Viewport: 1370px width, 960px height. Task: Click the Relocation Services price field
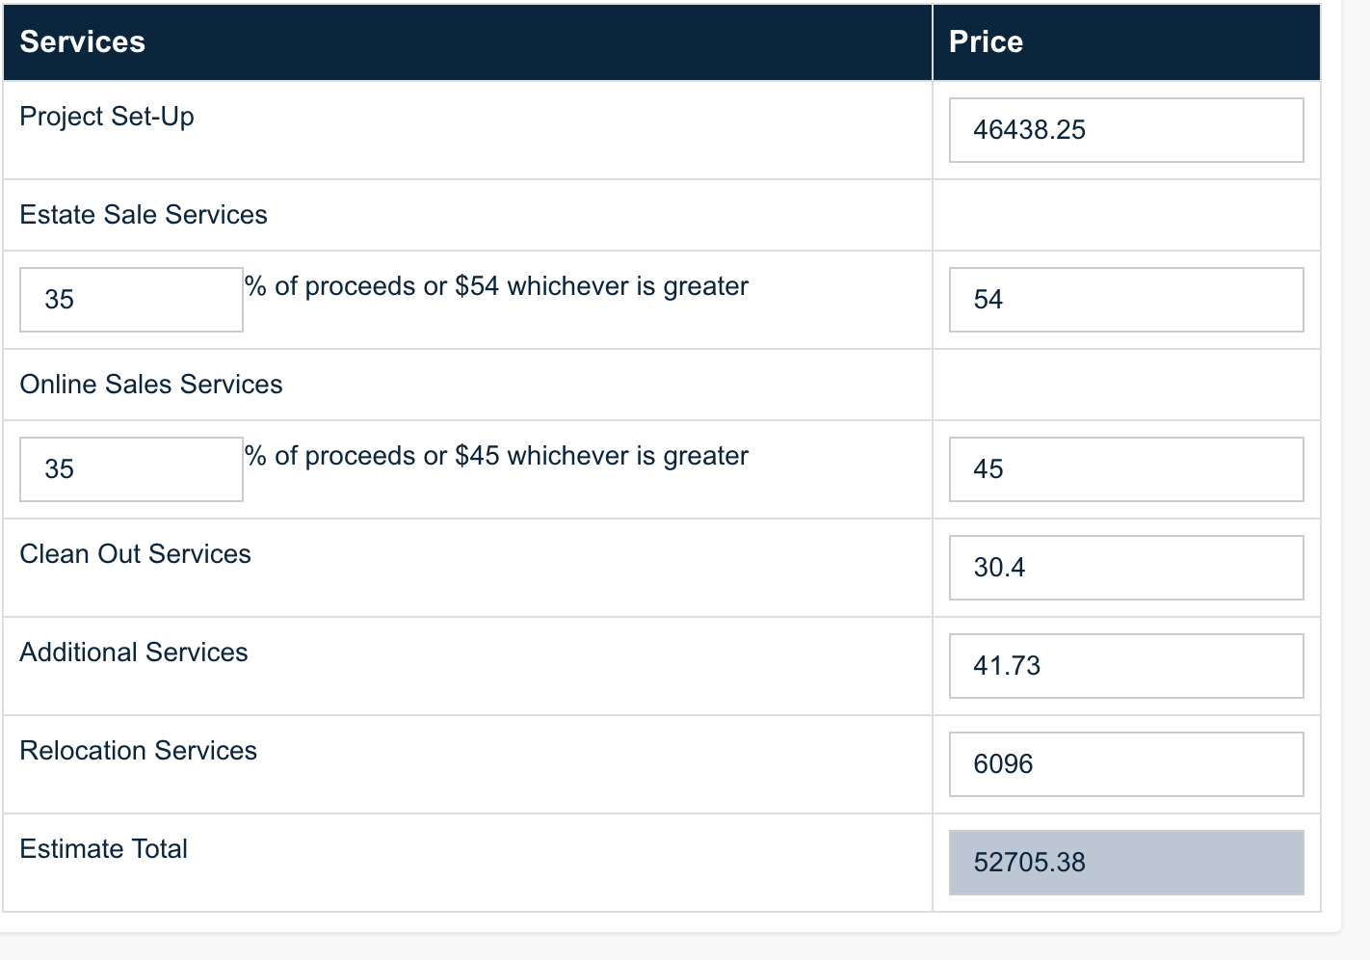1125,764
